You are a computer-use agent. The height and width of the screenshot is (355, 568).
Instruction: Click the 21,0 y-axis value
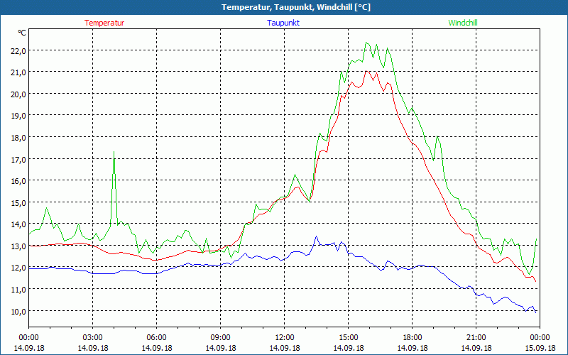(19, 72)
